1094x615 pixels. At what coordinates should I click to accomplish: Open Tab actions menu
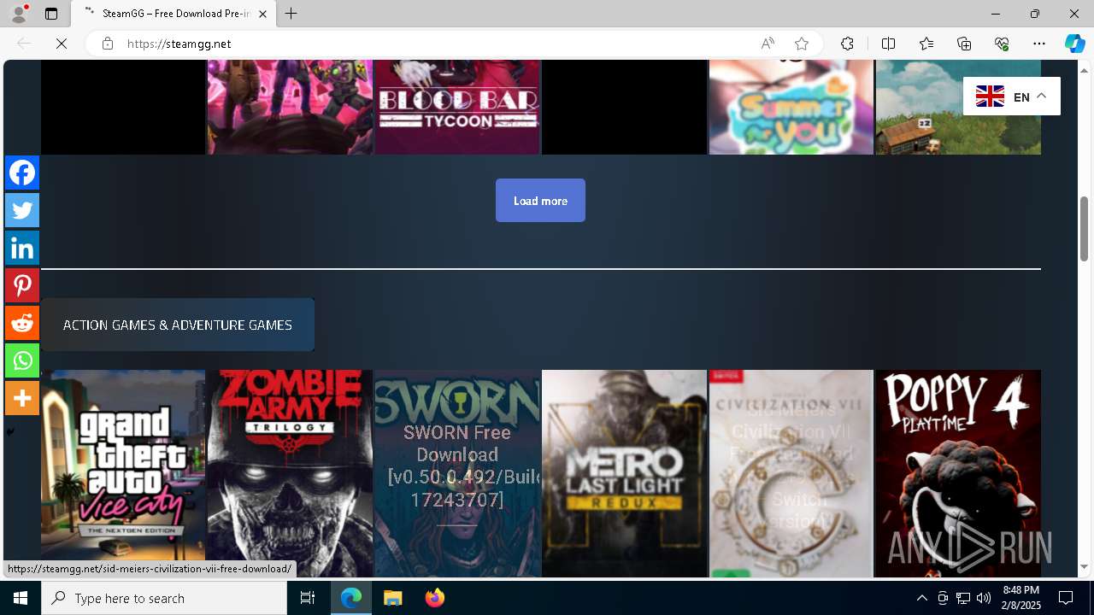coord(51,14)
